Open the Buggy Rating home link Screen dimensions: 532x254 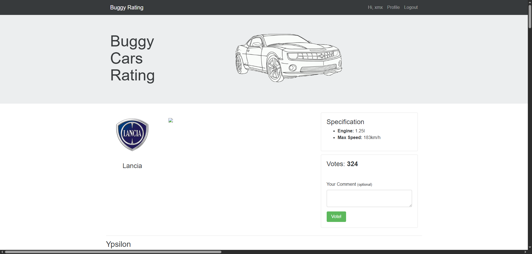click(127, 7)
